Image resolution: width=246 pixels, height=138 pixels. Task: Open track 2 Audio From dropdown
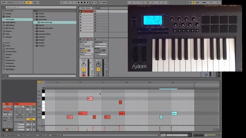tap(101, 44)
